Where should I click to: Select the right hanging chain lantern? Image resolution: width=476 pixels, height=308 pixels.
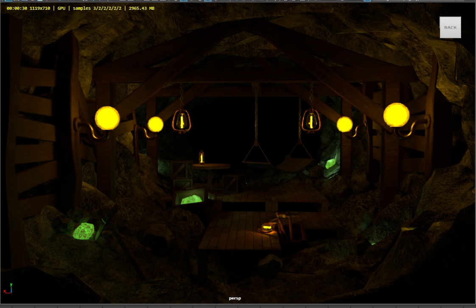click(x=311, y=121)
